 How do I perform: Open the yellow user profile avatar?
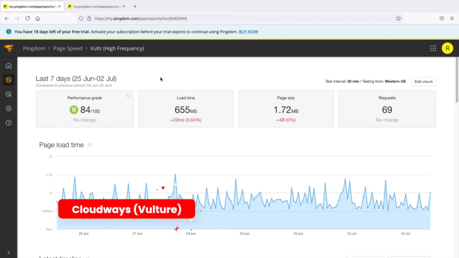[x=447, y=48]
